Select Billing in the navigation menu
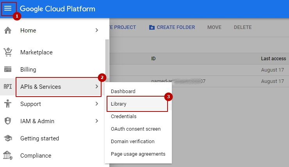 (x=28, y=70)
